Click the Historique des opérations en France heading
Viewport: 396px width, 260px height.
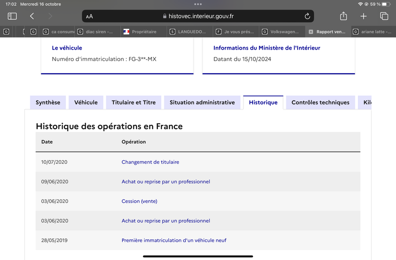(109, 126)
